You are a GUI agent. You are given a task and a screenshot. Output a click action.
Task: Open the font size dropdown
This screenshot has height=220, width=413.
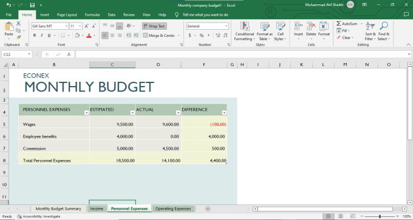(80, 26)
